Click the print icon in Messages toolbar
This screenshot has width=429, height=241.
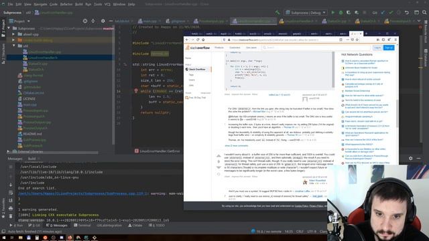tap(11, 208)
